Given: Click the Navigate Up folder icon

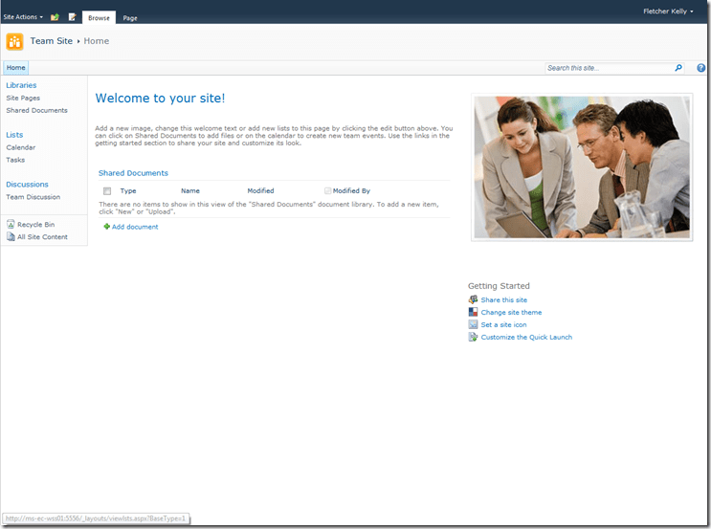Looking at the screenshot, I should coord(55,17).
